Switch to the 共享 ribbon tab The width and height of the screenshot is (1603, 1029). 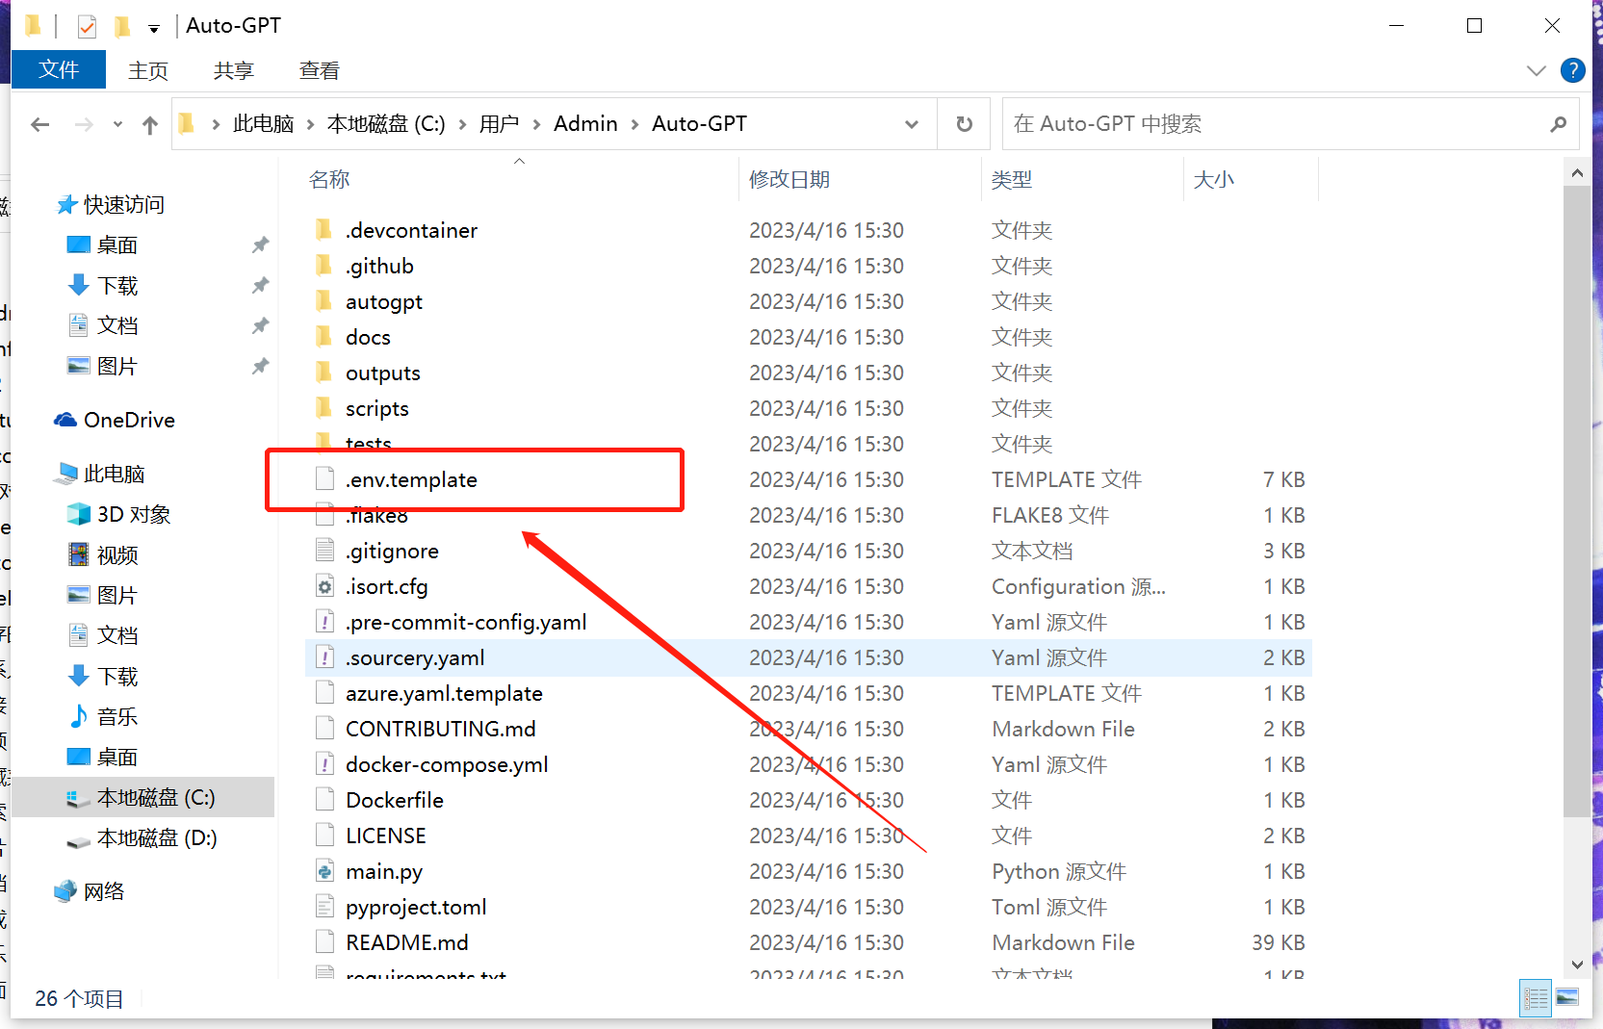click(x=234, y=70)
